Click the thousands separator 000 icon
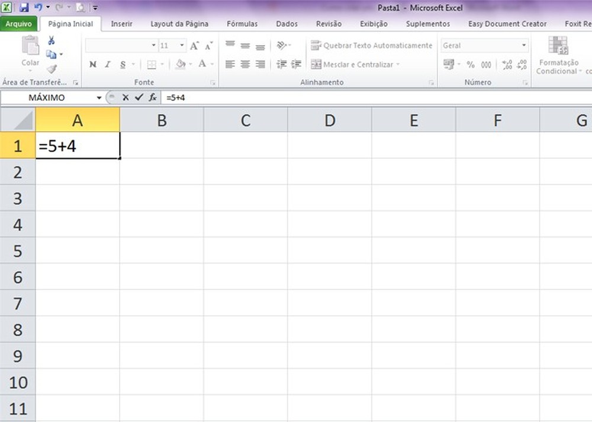The image size is (592, 422). click(x=485, y=65)
